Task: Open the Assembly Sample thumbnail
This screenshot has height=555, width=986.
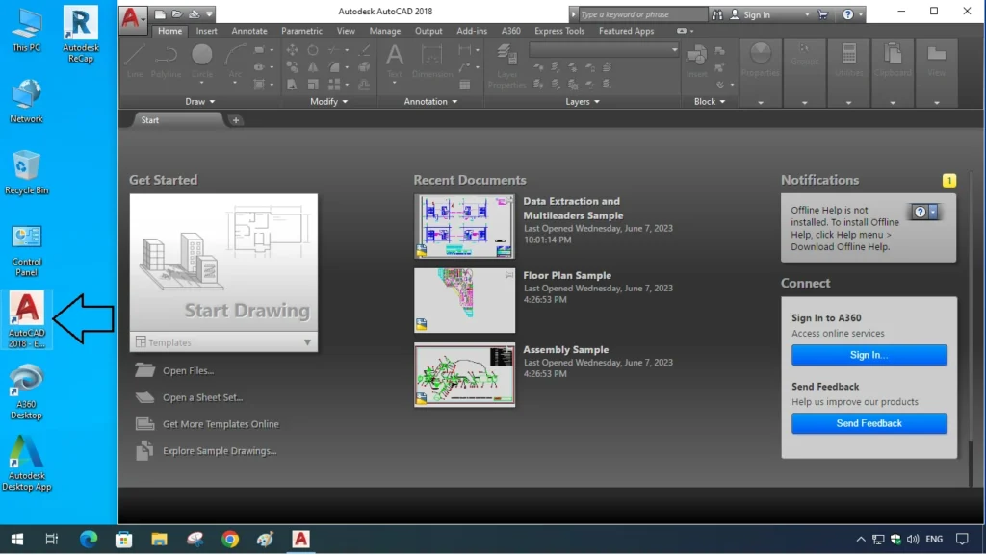Action: click(x=464, y=375)
